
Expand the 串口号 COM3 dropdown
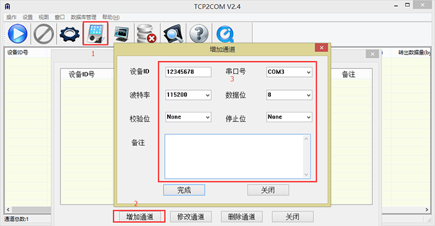pos(308,72)
